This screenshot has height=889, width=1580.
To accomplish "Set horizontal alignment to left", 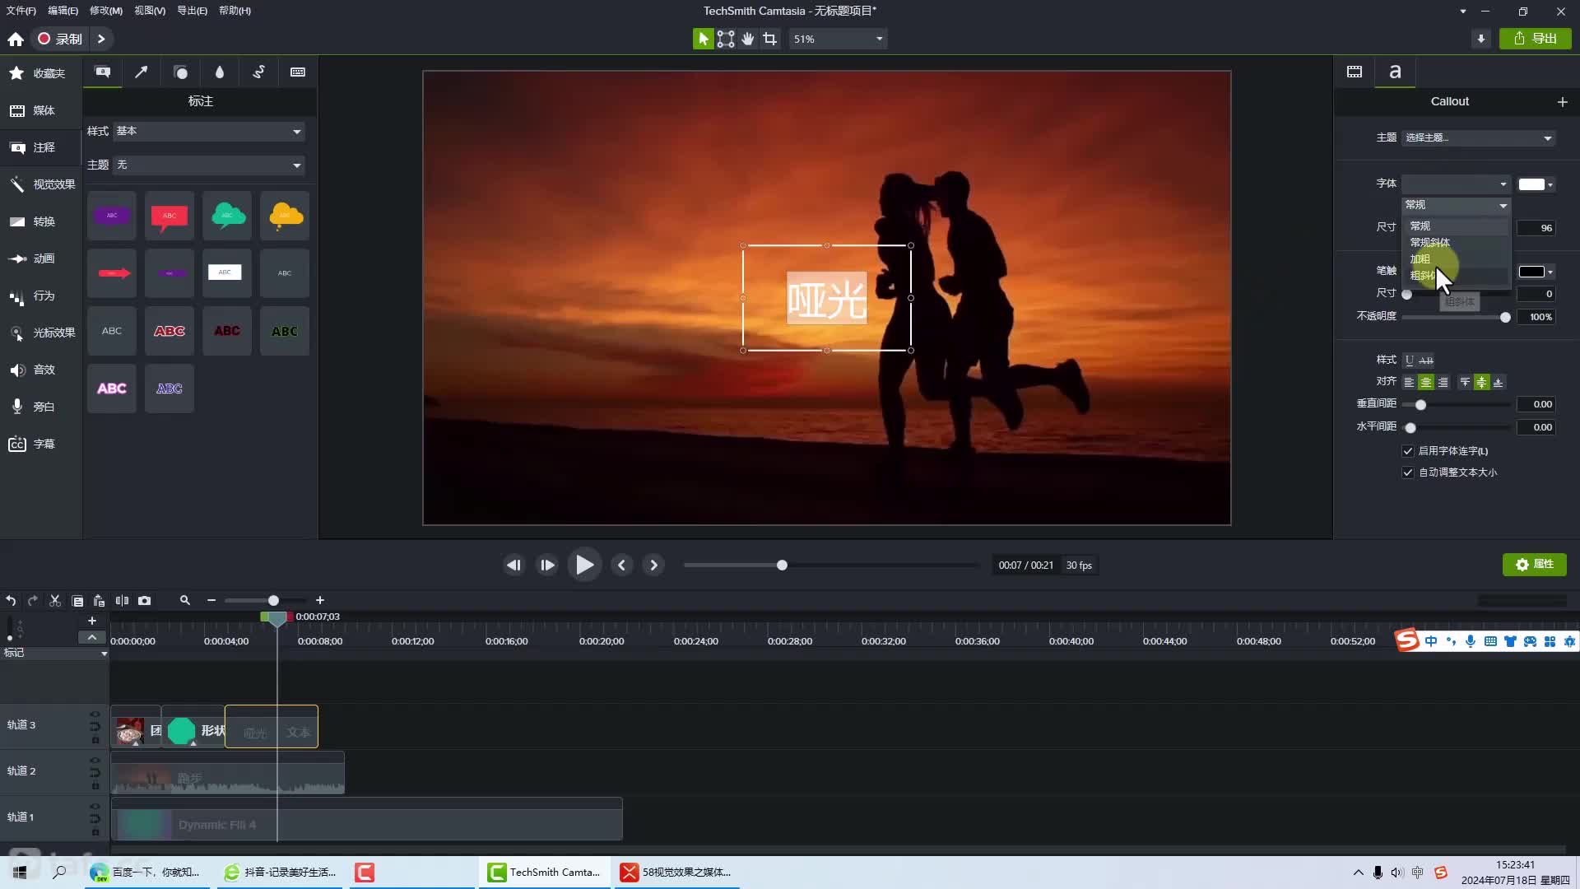I will pyautogui.click(x=1409, y=383).
